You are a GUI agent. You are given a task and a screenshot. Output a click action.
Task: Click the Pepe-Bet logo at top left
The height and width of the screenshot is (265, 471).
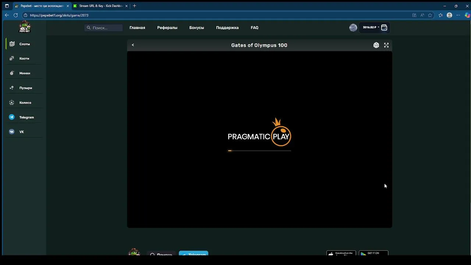pos(25,27)
